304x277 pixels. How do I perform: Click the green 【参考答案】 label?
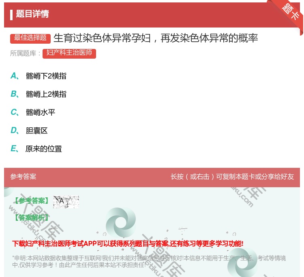point(31,201)
